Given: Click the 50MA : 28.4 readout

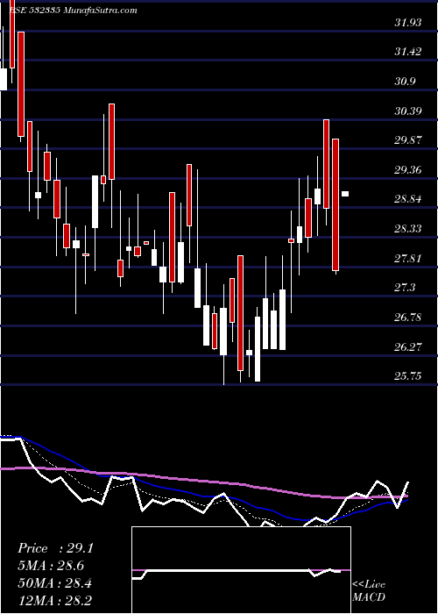Looking at the screenshot, I should coord(54,583).
